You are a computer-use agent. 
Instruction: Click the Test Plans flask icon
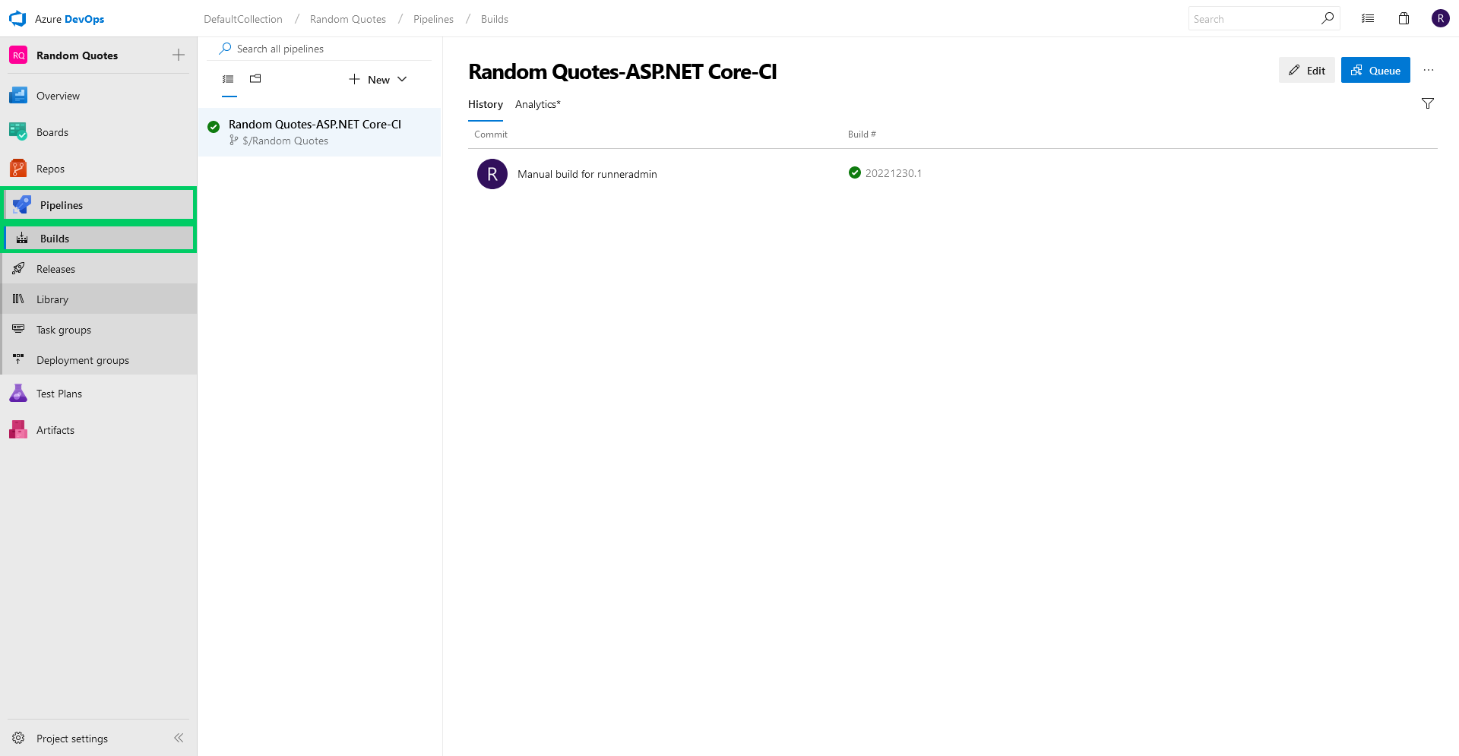coord(18,393)
